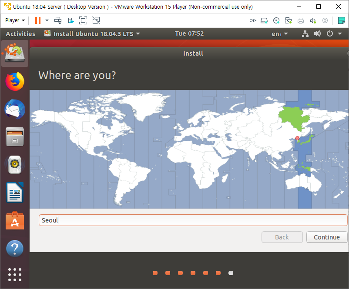Open Ubuntu Activities overview
The width and height of the screenshot is (349, 289).
tap(20, 34)
